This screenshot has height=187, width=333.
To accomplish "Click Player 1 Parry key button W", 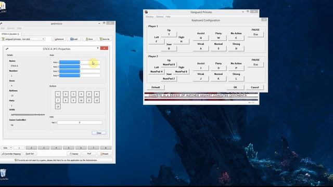I will 219,38.
